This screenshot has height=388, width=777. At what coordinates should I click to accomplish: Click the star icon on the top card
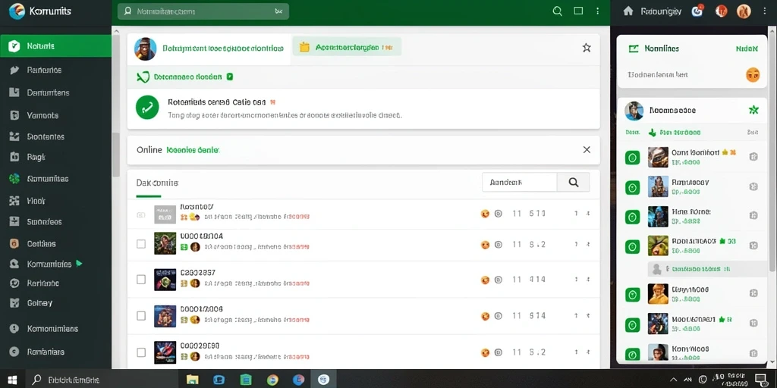(x=587, y=48)
